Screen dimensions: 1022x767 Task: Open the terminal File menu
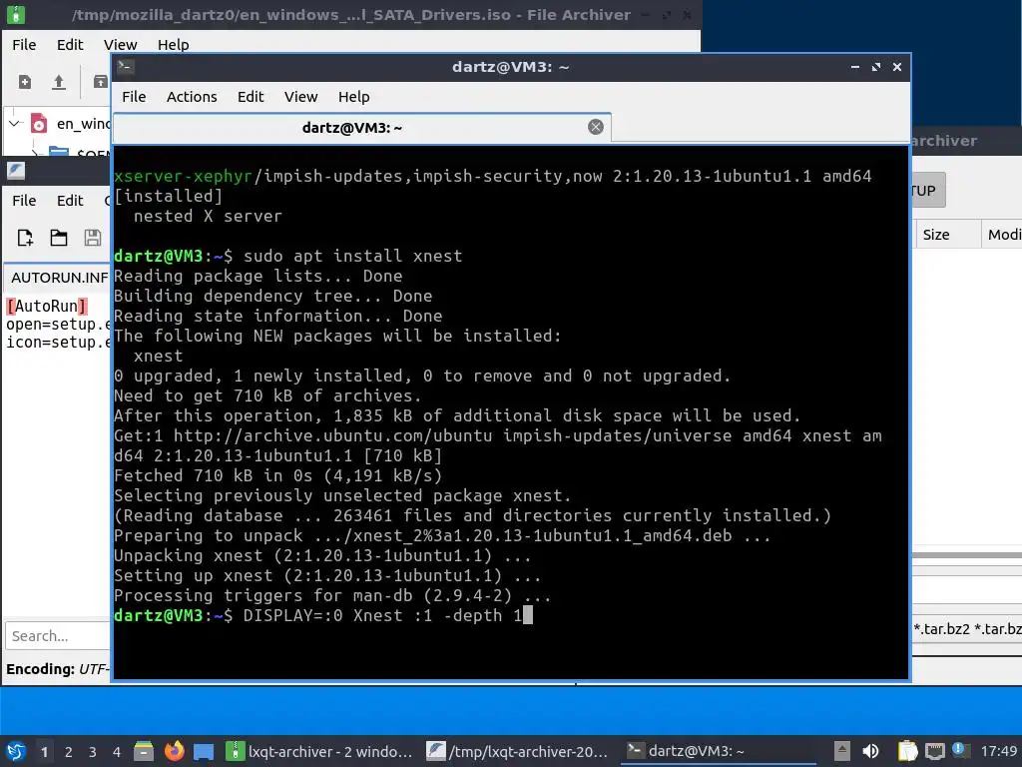pos(134,97)
